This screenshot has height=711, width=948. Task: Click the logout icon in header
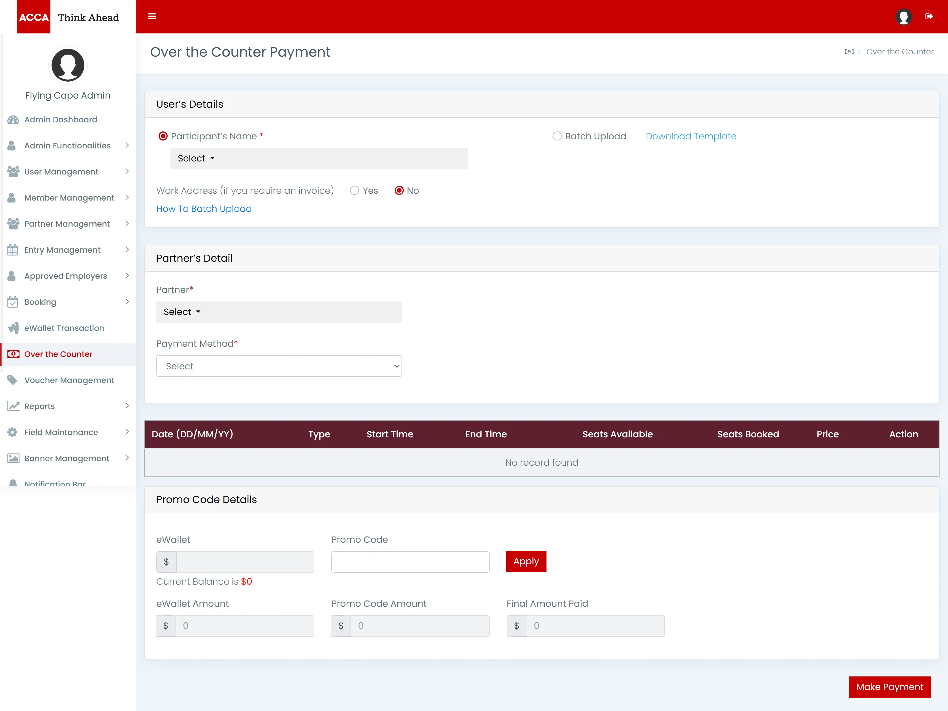point(929,16)
